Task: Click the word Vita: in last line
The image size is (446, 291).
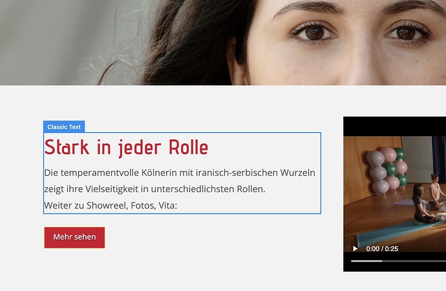Action: coord(168,205)
